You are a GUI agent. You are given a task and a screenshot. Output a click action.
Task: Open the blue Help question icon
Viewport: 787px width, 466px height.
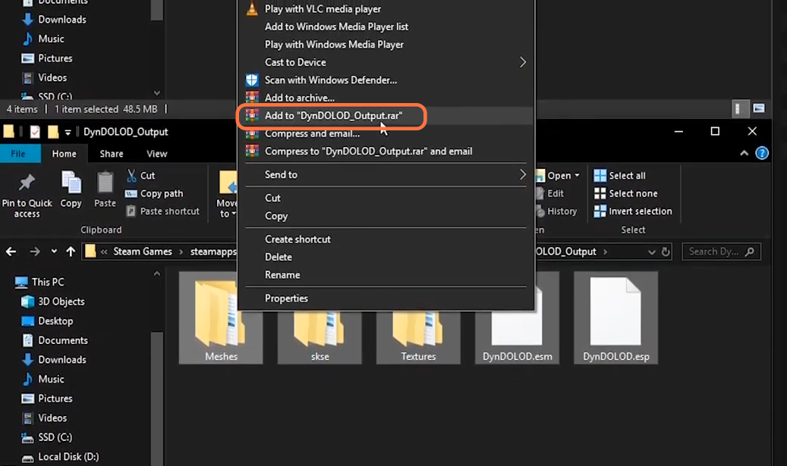(x=762, y=153)
